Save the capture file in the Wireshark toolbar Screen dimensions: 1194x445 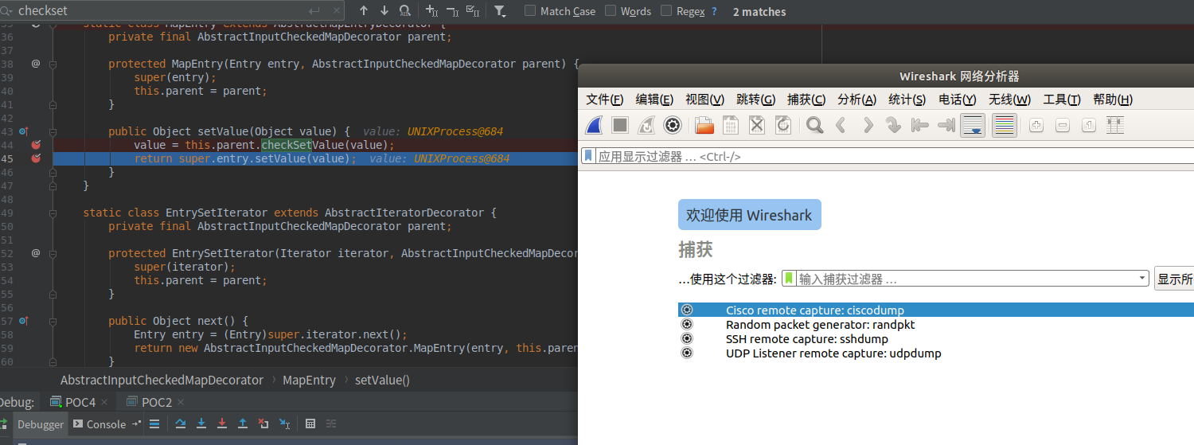tap(731, 125)
